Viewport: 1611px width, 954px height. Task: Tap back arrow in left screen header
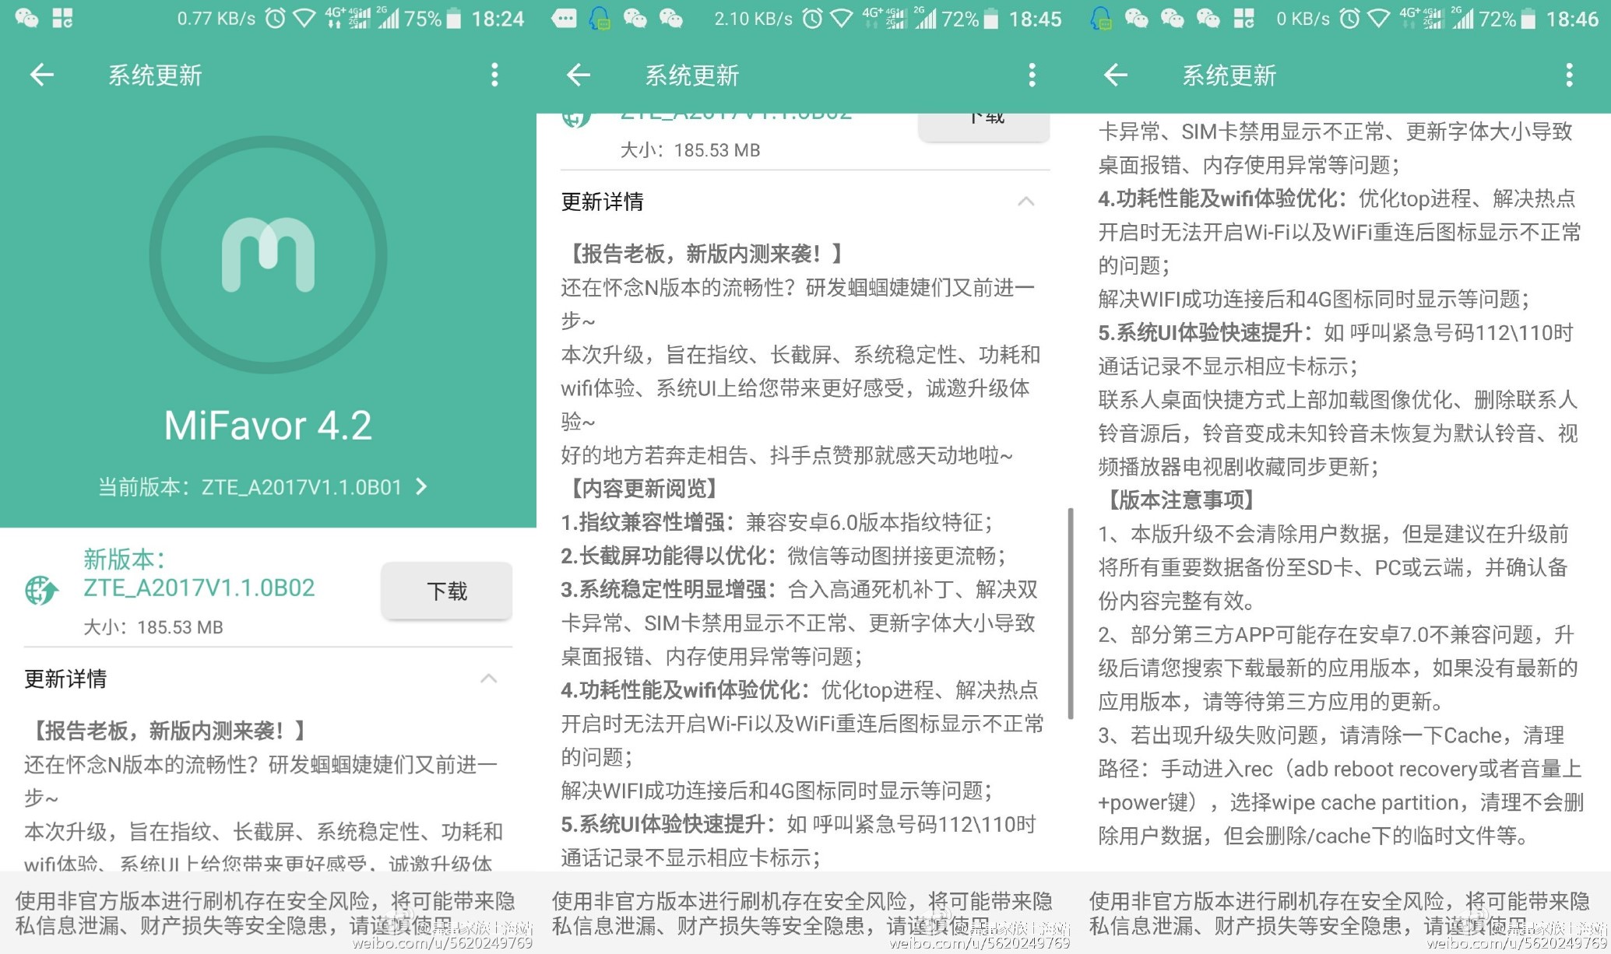pos(41,75)
